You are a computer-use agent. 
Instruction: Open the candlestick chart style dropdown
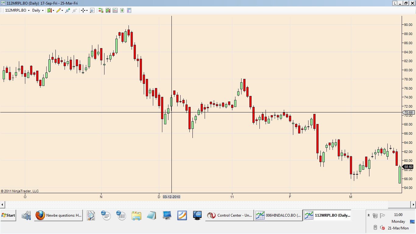coord(51,10)
